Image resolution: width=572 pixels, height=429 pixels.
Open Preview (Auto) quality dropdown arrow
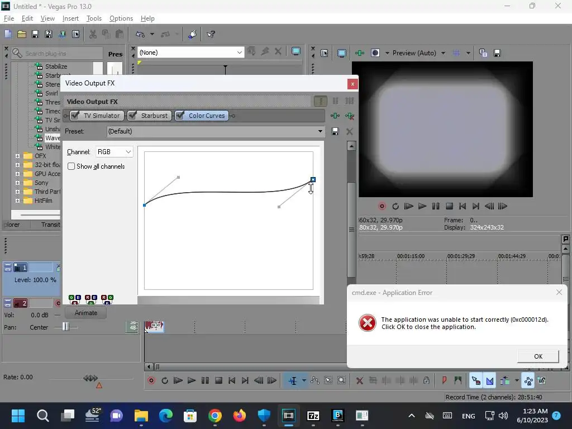tap(443, 53)
